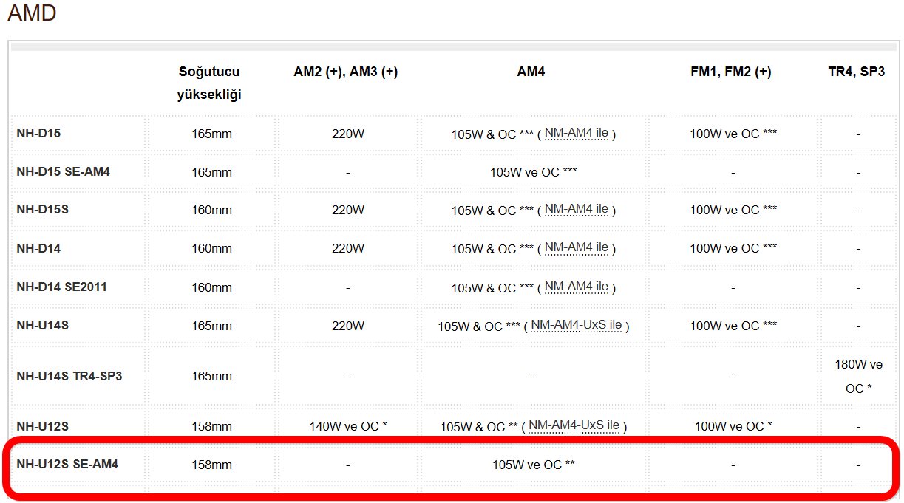Click 105W ve OC ** in NH-U12S SE-AM4 row
Screen dimensions: 904x503
[534, 465]
